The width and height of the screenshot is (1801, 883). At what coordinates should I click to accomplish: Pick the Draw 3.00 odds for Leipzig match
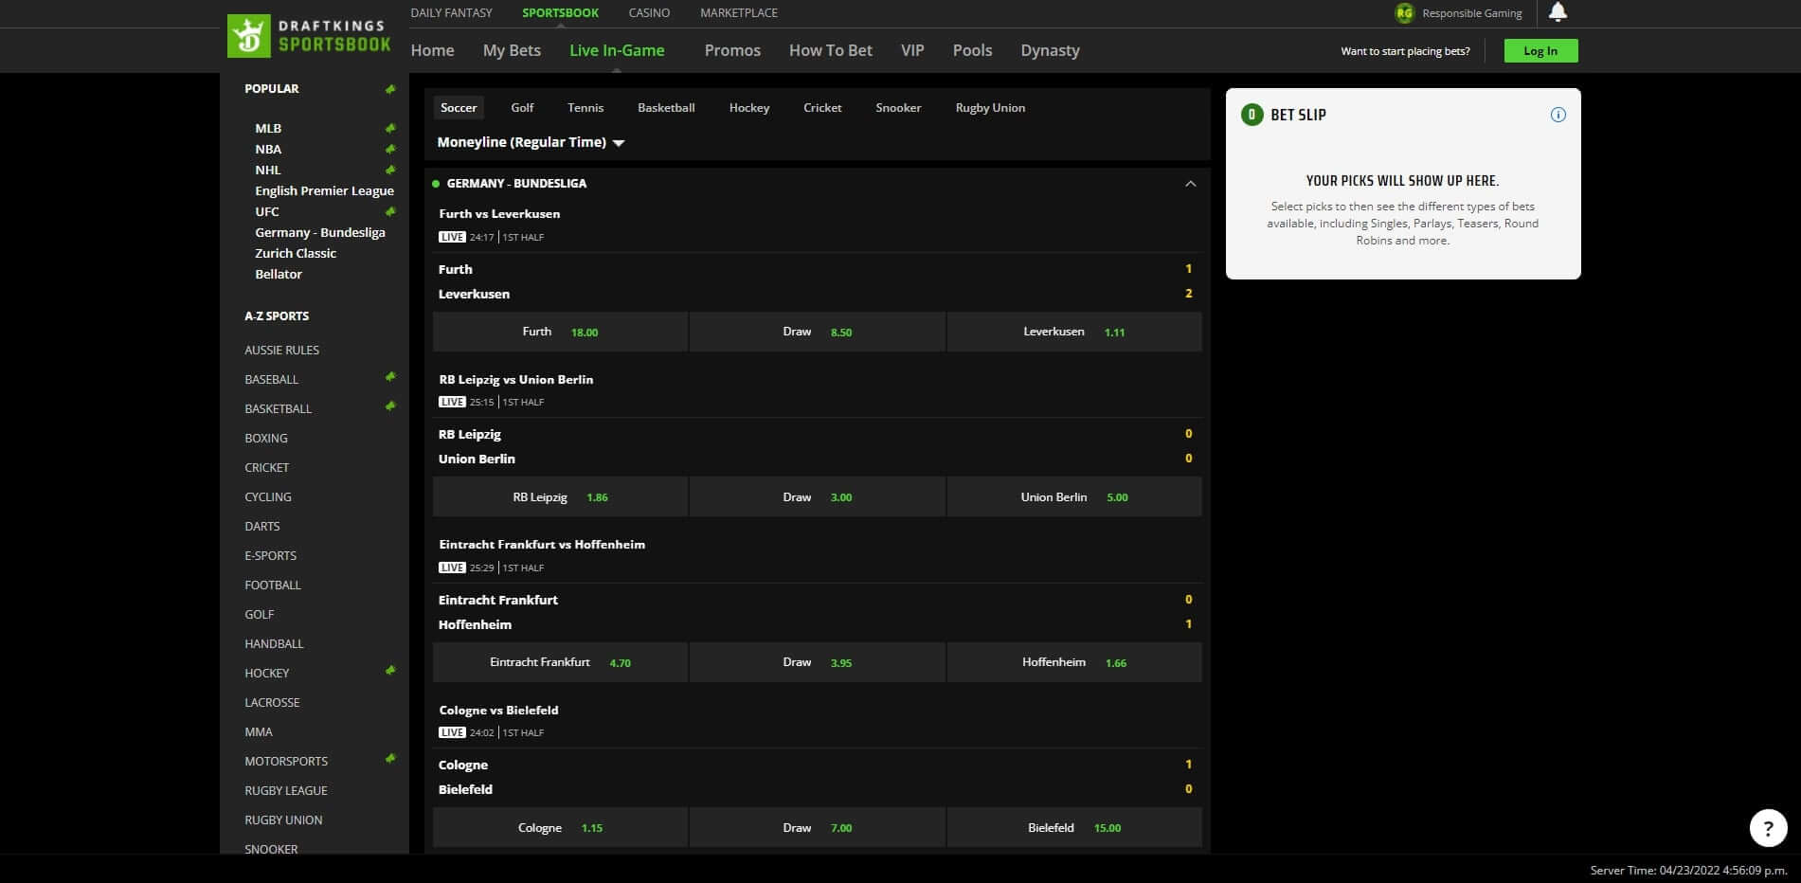point(817,496)
